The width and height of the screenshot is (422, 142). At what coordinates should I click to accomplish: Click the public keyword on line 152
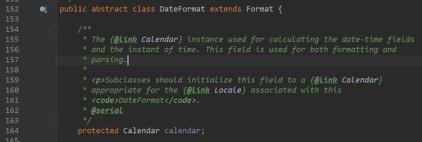(x=73, y=9)
